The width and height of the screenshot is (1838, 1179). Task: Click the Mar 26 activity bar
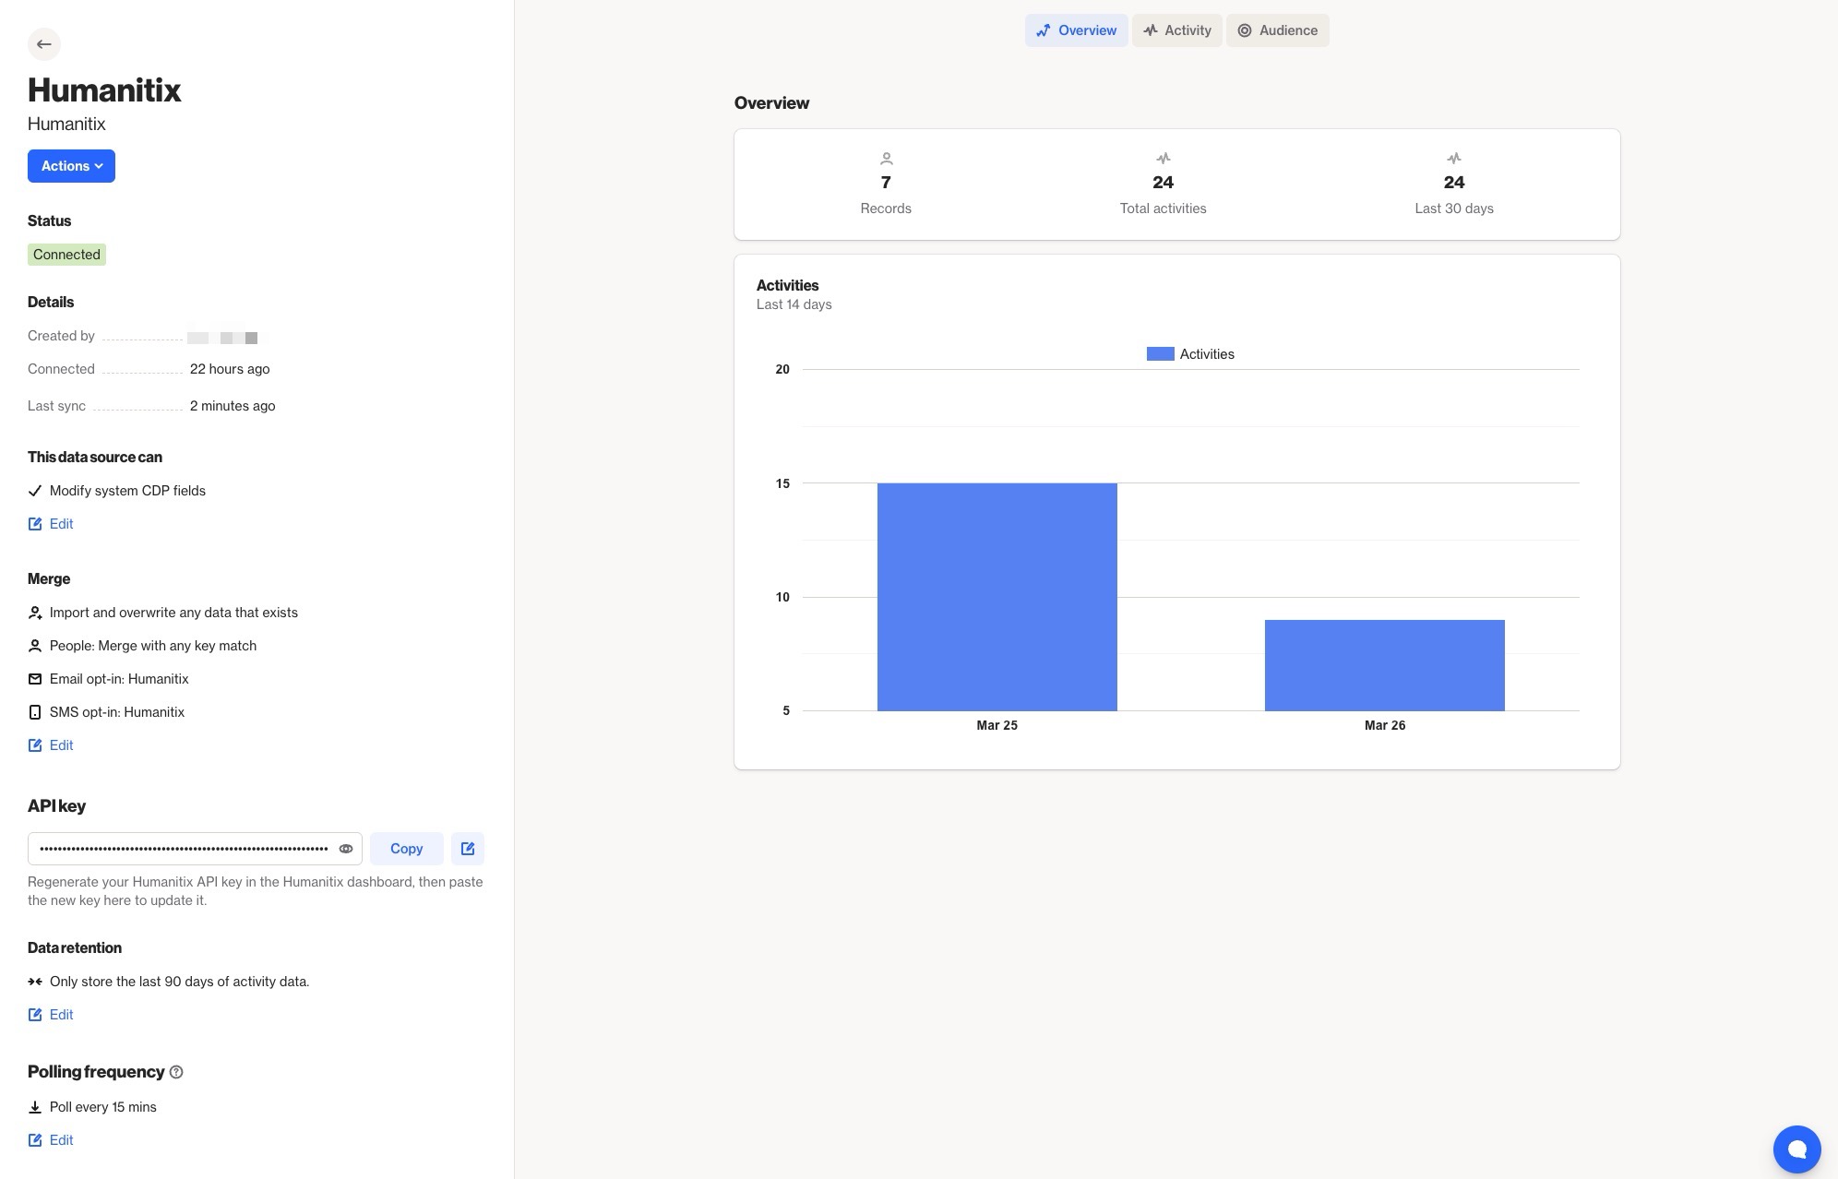1384,665
